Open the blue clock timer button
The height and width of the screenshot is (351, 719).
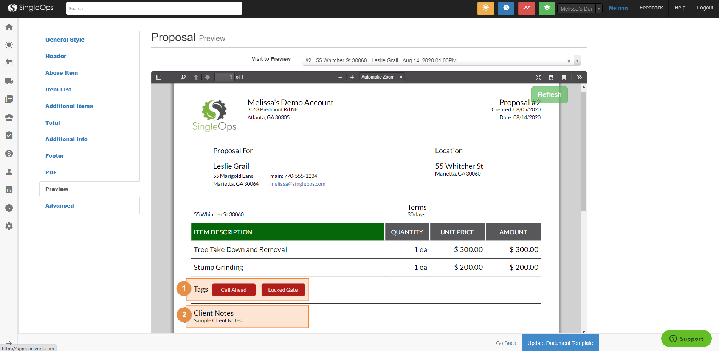506,8
